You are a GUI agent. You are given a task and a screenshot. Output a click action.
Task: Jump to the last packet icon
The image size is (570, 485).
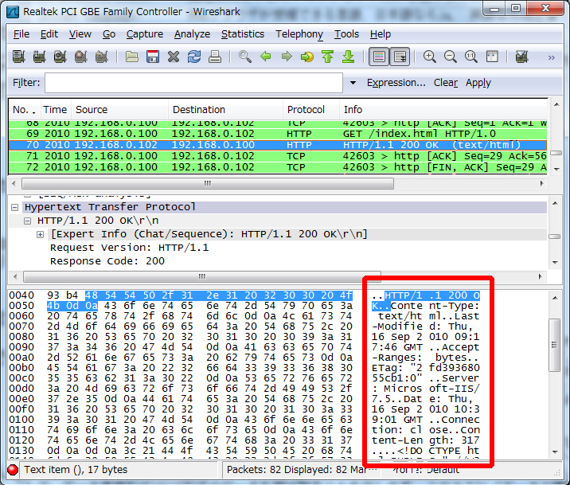coord(348,57)
